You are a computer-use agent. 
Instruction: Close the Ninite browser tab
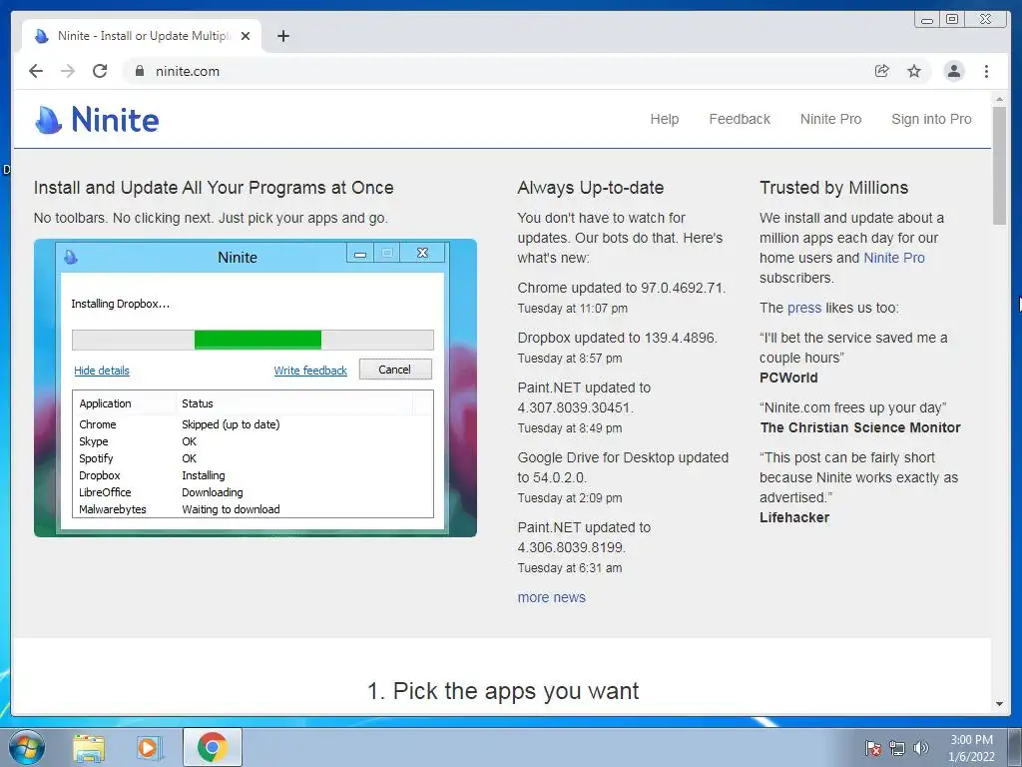coord(246,36)
